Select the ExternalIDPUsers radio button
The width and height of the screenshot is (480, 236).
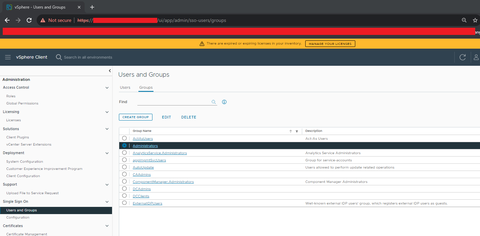(124, 203)
